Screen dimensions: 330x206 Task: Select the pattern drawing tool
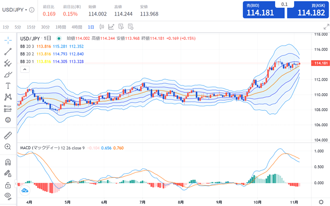tap(8, 97)
